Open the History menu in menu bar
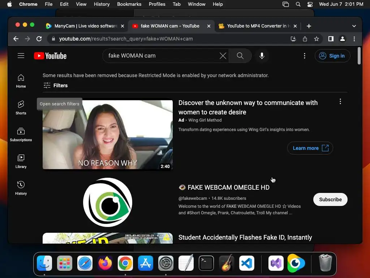Viewport: 370px width, 278px height. (x=102, y=4)
